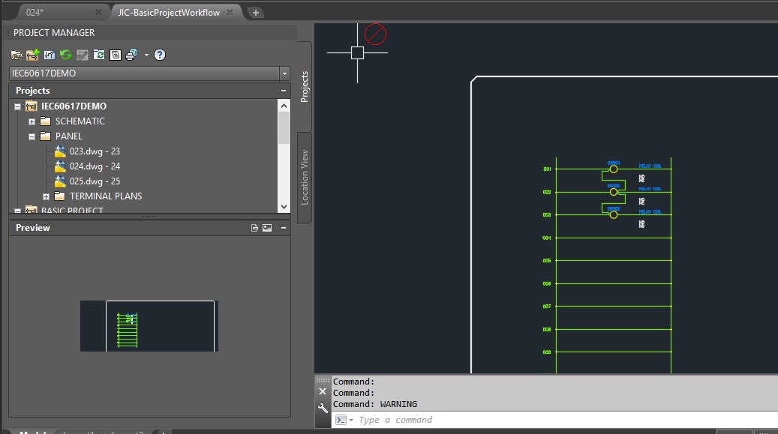Click the drawing preview thumbnail
The height and width of the screenshot is (434, 778).
pos(149,326)
